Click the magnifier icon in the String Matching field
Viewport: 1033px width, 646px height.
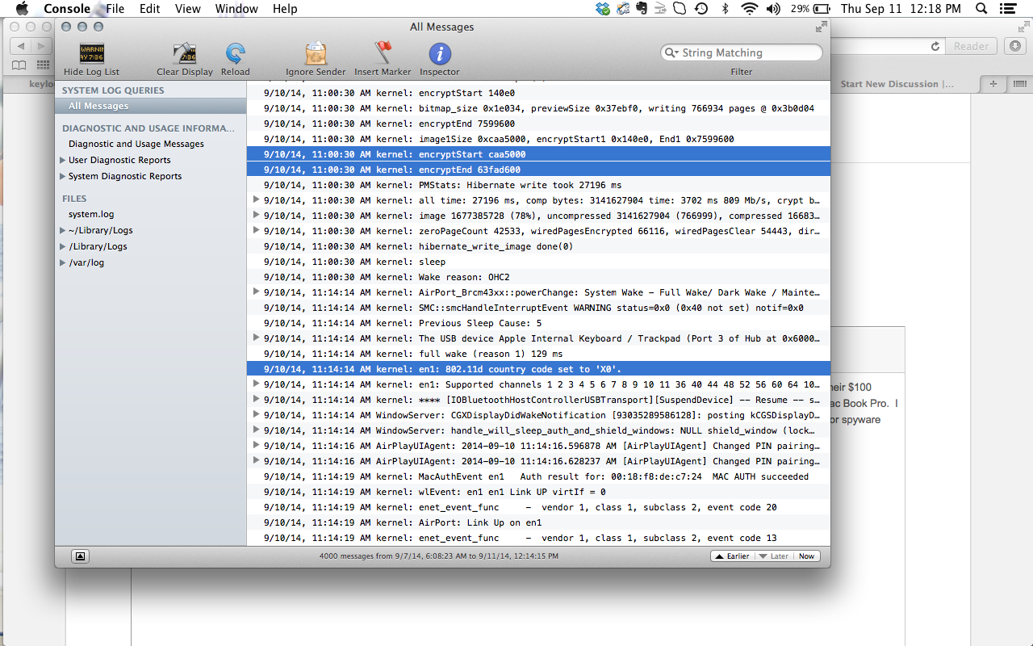(x=672, y=52)
